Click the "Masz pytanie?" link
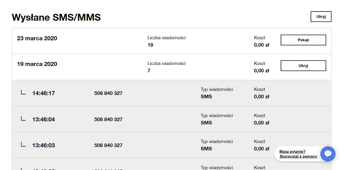The width and height of the screenshot is (347, 170). point(292,152)
